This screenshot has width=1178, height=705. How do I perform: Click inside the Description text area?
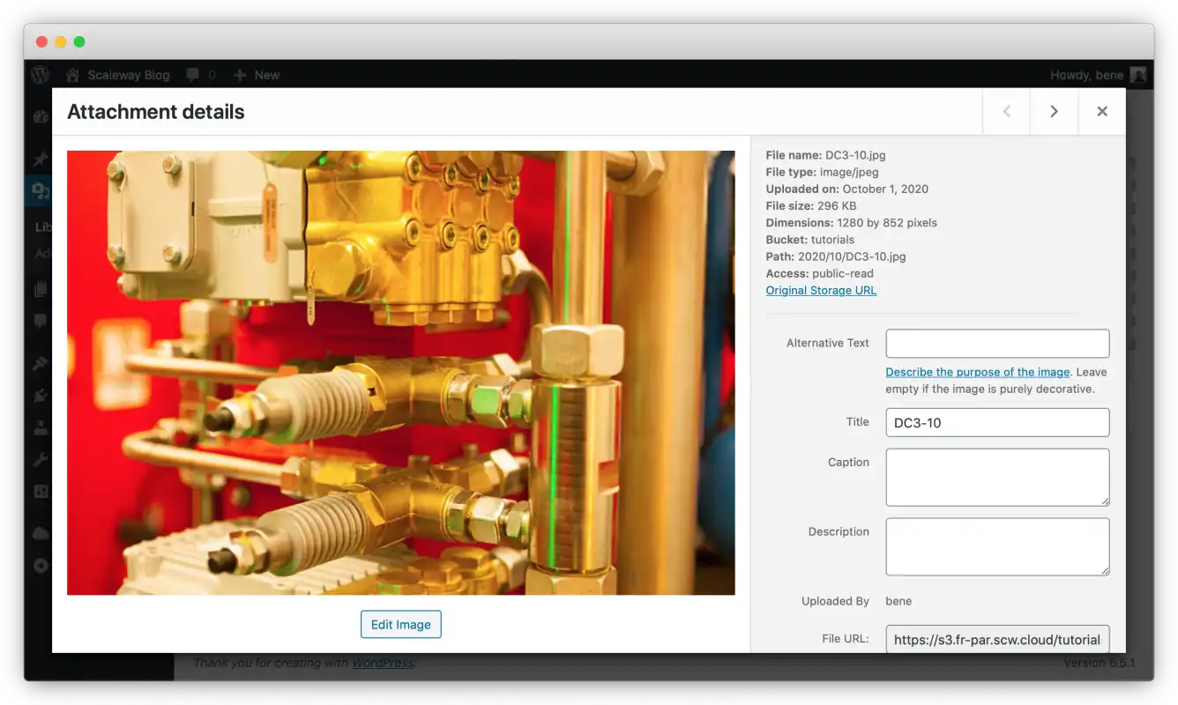pos(997,546)
